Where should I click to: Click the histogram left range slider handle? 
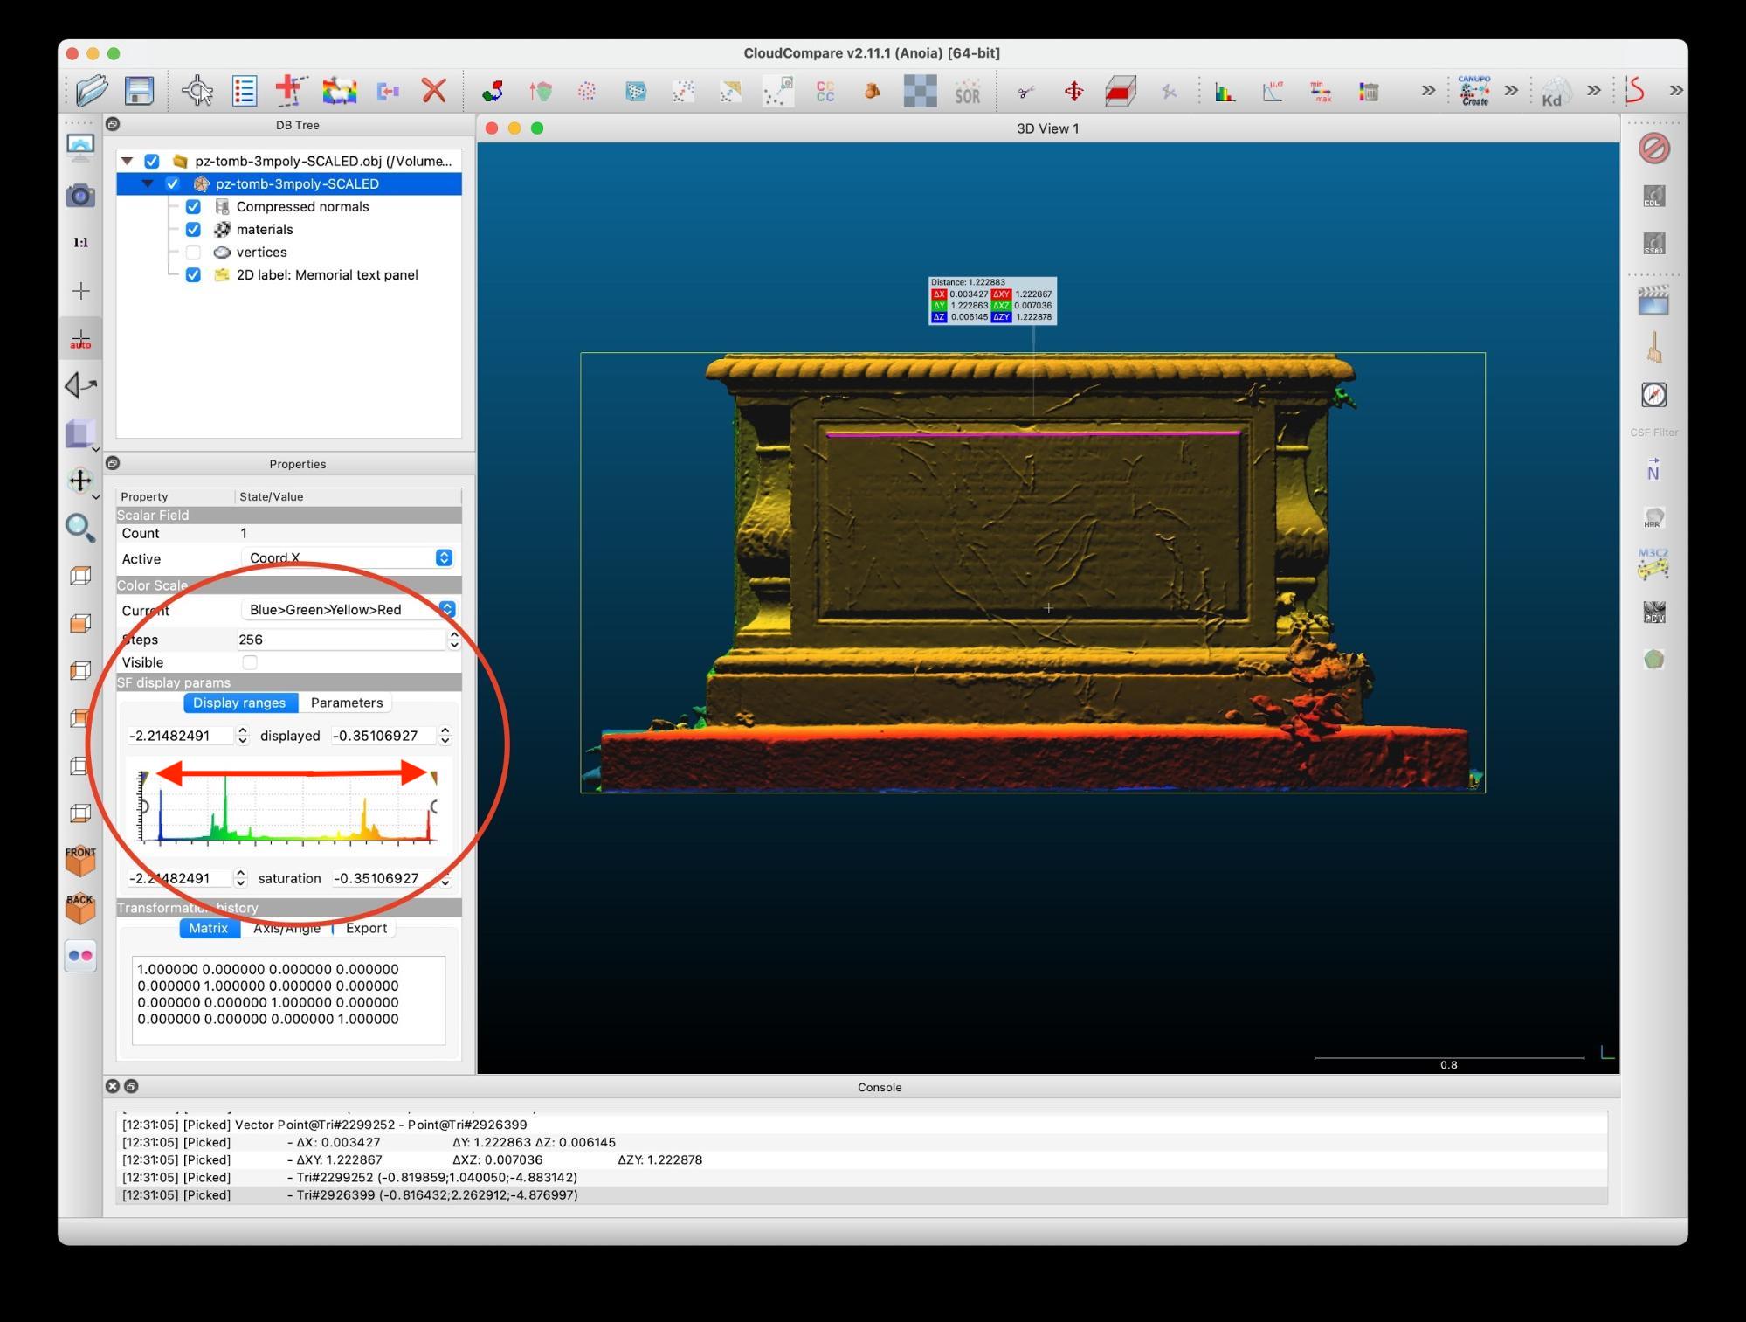pos(145,776)
